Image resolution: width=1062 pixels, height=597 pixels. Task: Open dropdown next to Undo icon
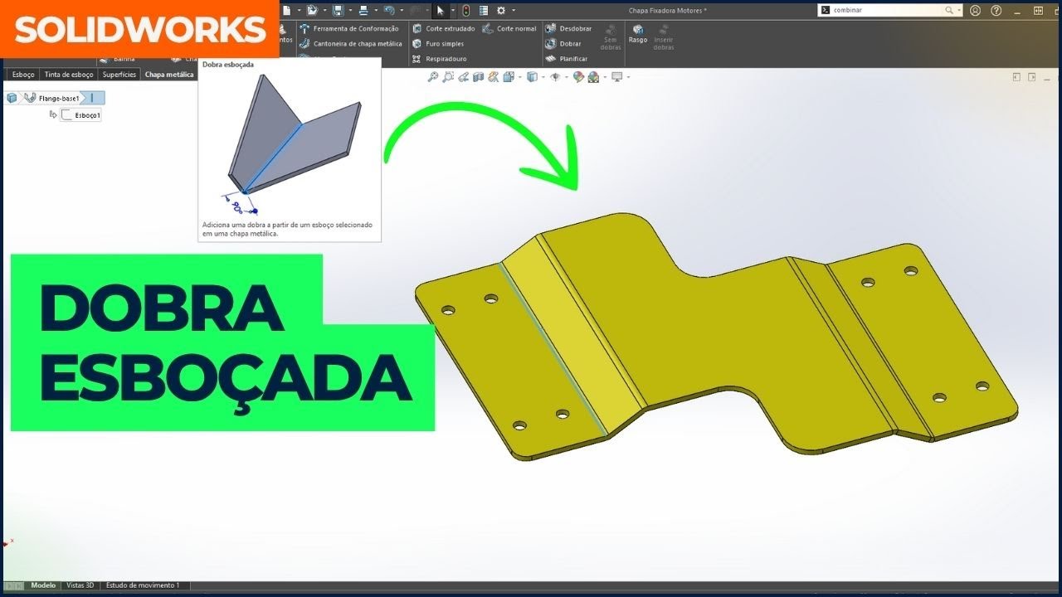pyautogui.click(x=402, y=10)
